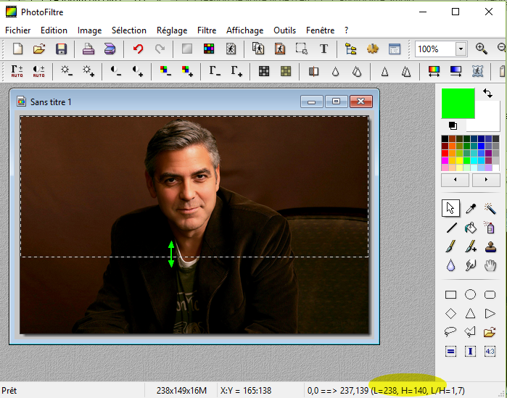507x398 pixels.
Task: Select the spray can tool
Action: (490, 228)
